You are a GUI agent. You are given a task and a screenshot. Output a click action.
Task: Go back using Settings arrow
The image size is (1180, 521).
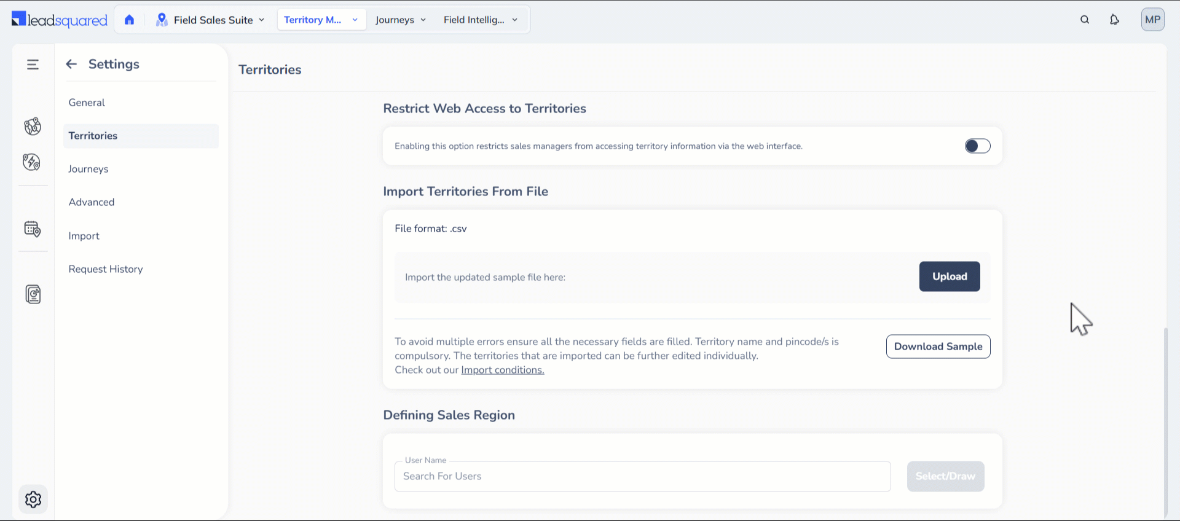[x=71, y=64]
